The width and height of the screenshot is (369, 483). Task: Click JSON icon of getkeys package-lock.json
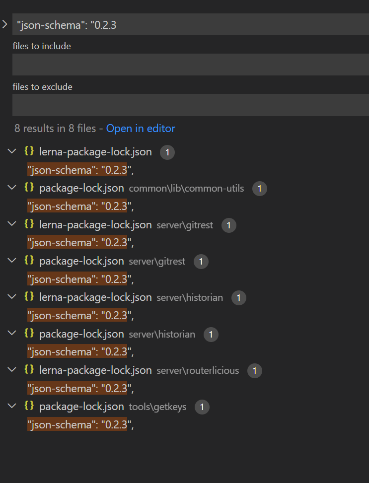[x=29, y=406]
